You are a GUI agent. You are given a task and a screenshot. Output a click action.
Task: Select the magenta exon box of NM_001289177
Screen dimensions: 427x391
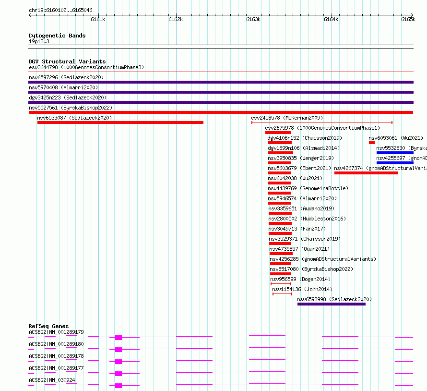[x=119, y=374]
